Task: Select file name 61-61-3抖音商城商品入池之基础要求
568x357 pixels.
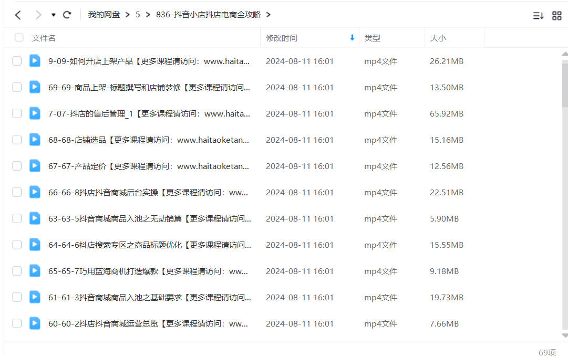Action: tap(150, 298)
